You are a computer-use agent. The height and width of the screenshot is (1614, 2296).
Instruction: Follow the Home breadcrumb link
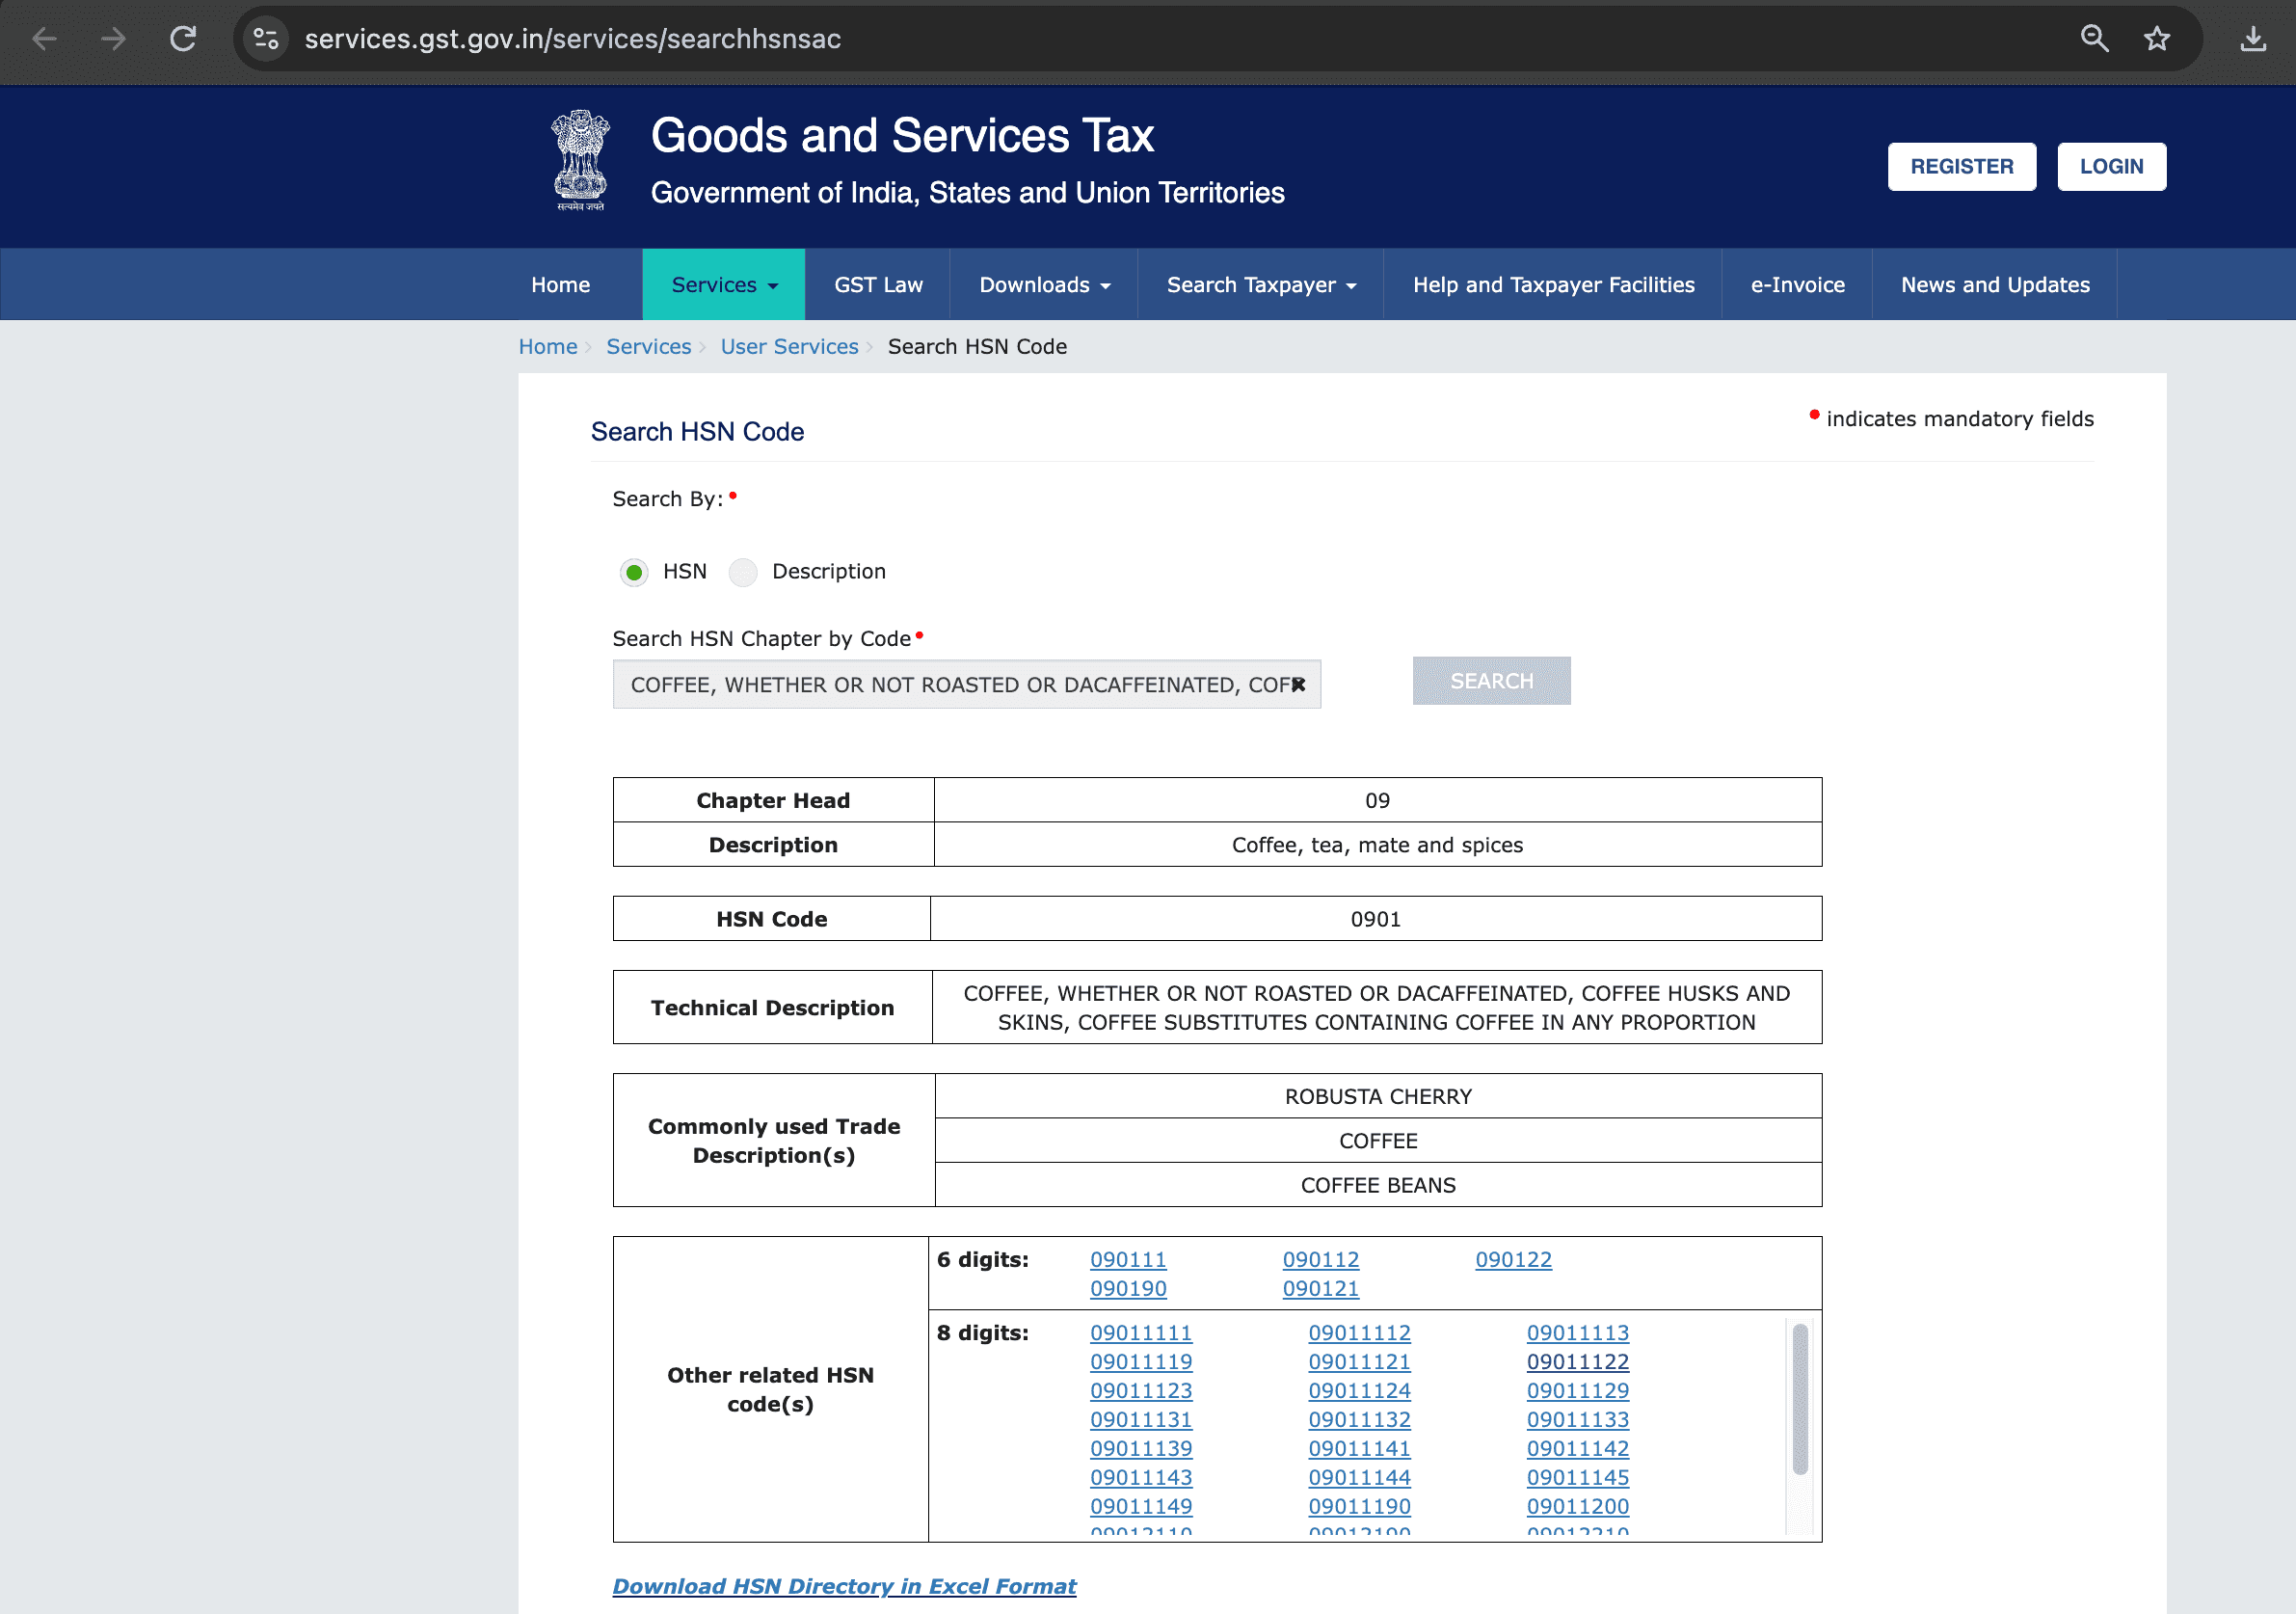pos(548,347)
